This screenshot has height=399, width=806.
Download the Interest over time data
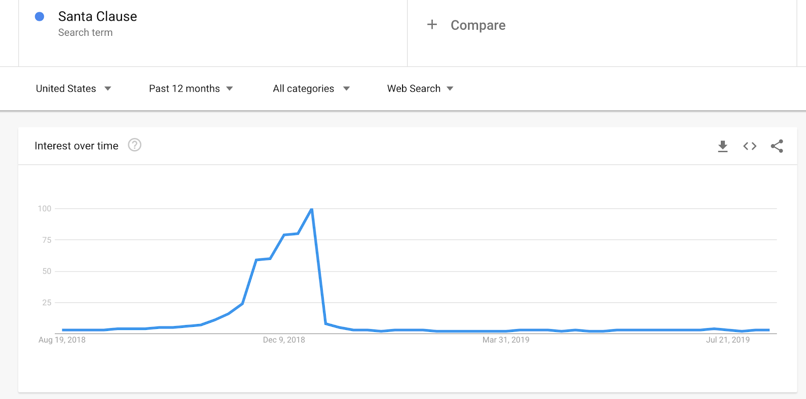click(x=722, y=146)
